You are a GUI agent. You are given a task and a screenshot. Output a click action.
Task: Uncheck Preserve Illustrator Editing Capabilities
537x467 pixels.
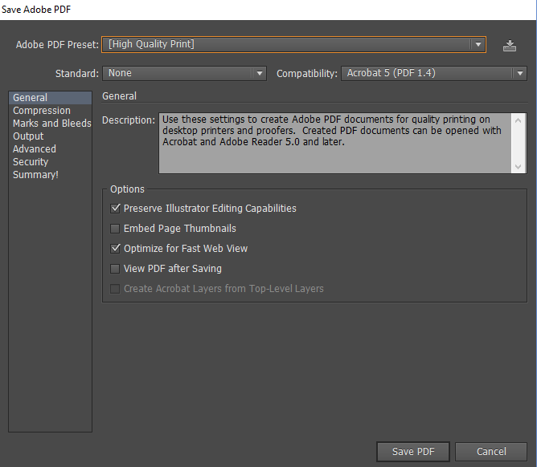[115, 208]
